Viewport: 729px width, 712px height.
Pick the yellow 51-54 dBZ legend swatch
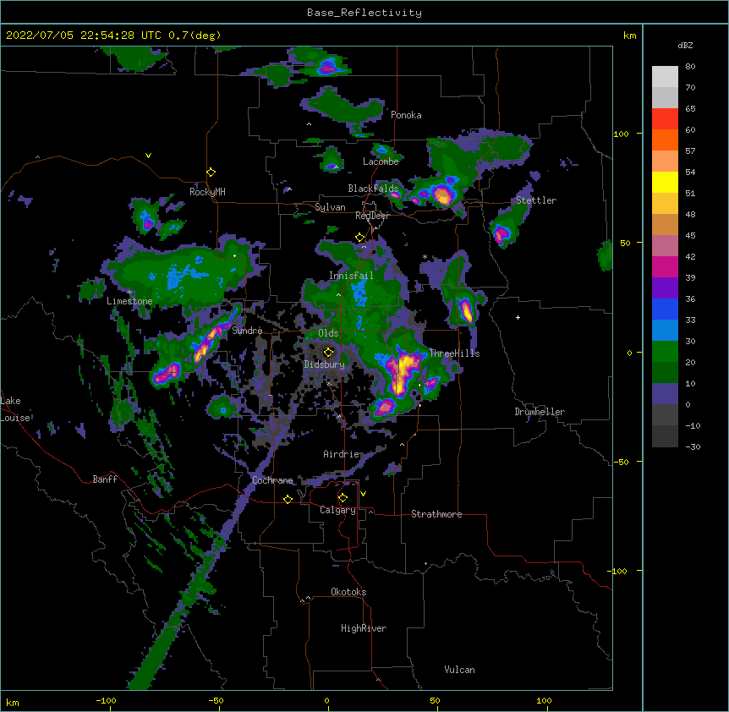click(x=665, y=182)
